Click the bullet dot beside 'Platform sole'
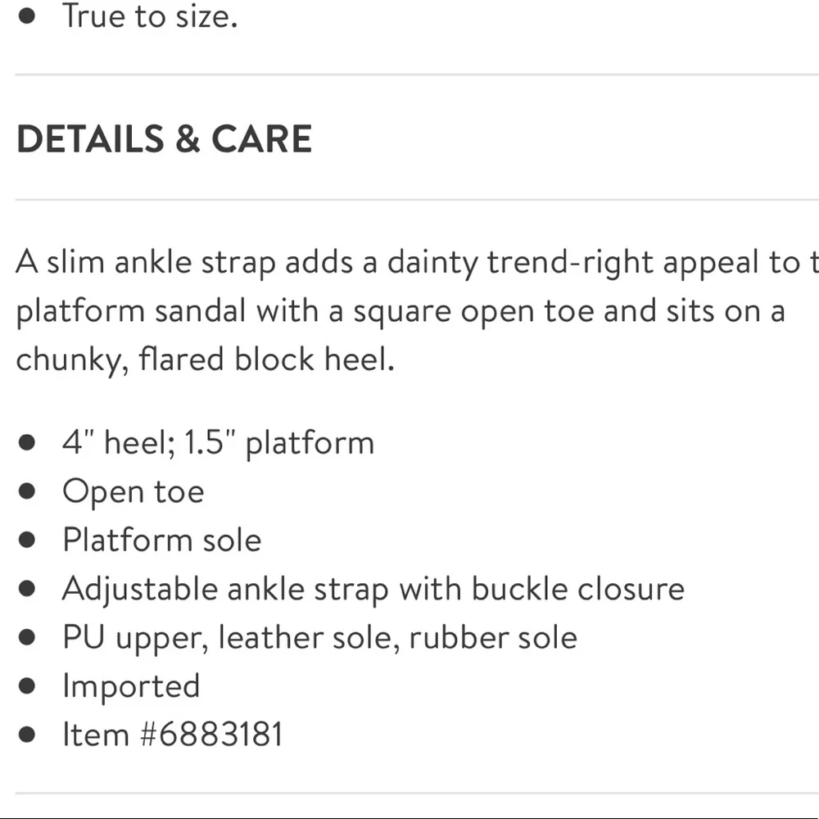Image resolution: width=819 pixels, height=819 pixels. coord(27,540)
